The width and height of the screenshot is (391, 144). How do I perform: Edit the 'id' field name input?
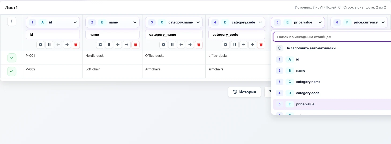(x=53, y=34)
